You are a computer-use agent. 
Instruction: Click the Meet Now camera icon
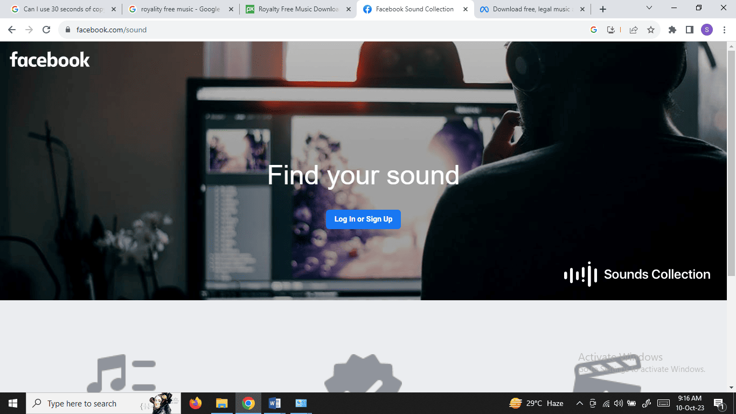pos(593,403)
